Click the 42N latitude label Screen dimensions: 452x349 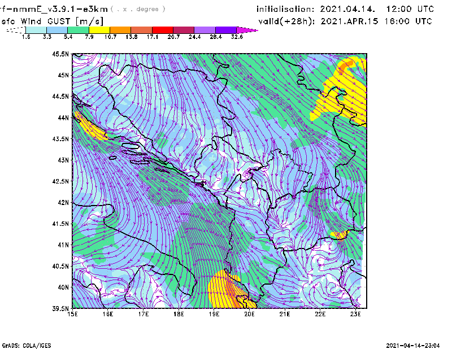pos(63,203)
